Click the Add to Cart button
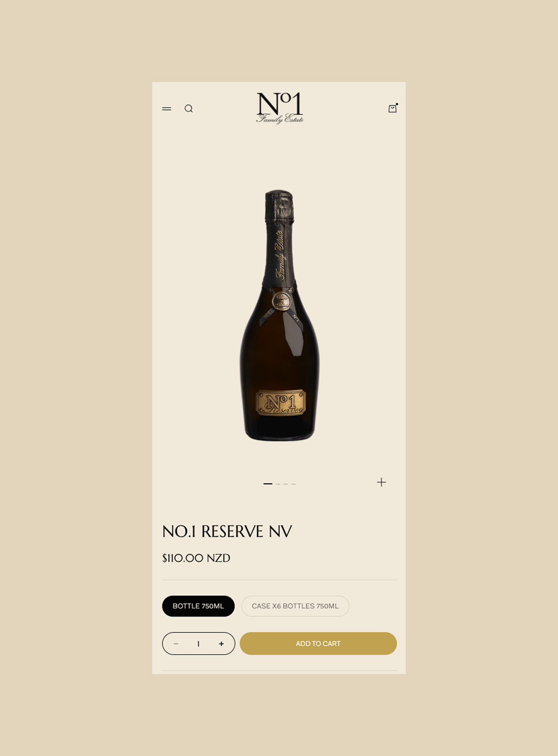 [319, 643]
